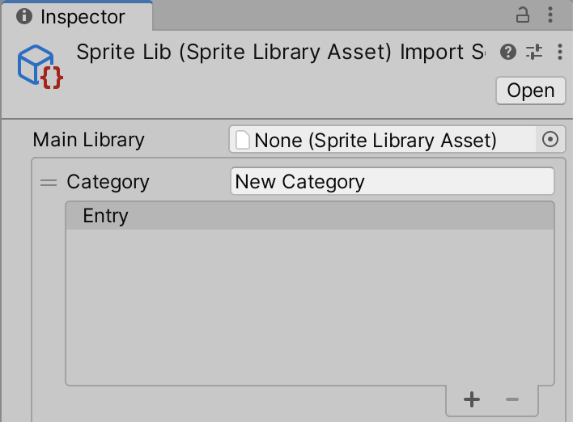Toggle the Inspector lock icon
The image size is (573, 422).
[523, 15]
